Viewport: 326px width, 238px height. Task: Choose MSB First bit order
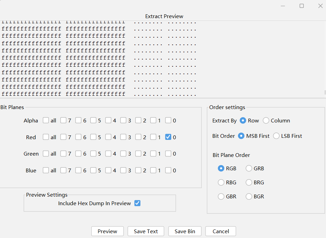coord(241,136)
